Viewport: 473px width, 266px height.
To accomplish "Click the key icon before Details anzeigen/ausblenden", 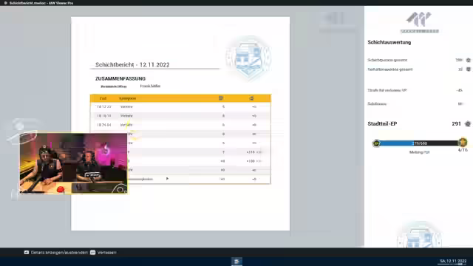I will point(27,253).
